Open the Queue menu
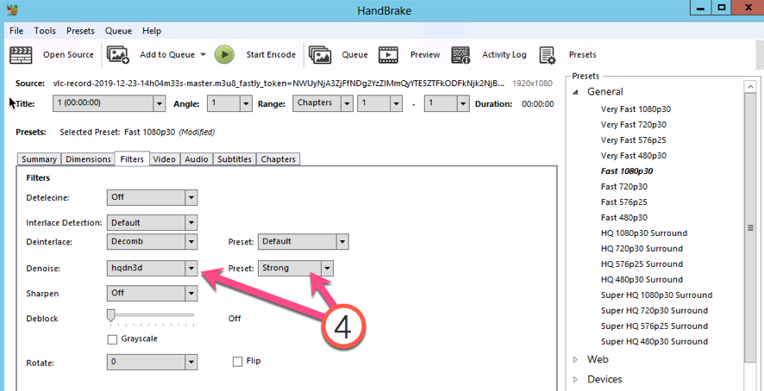This screenshot has height=391, width=764. click(118, 31)
